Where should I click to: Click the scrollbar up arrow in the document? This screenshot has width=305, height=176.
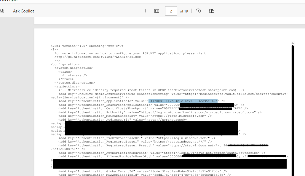click(293, 43)
